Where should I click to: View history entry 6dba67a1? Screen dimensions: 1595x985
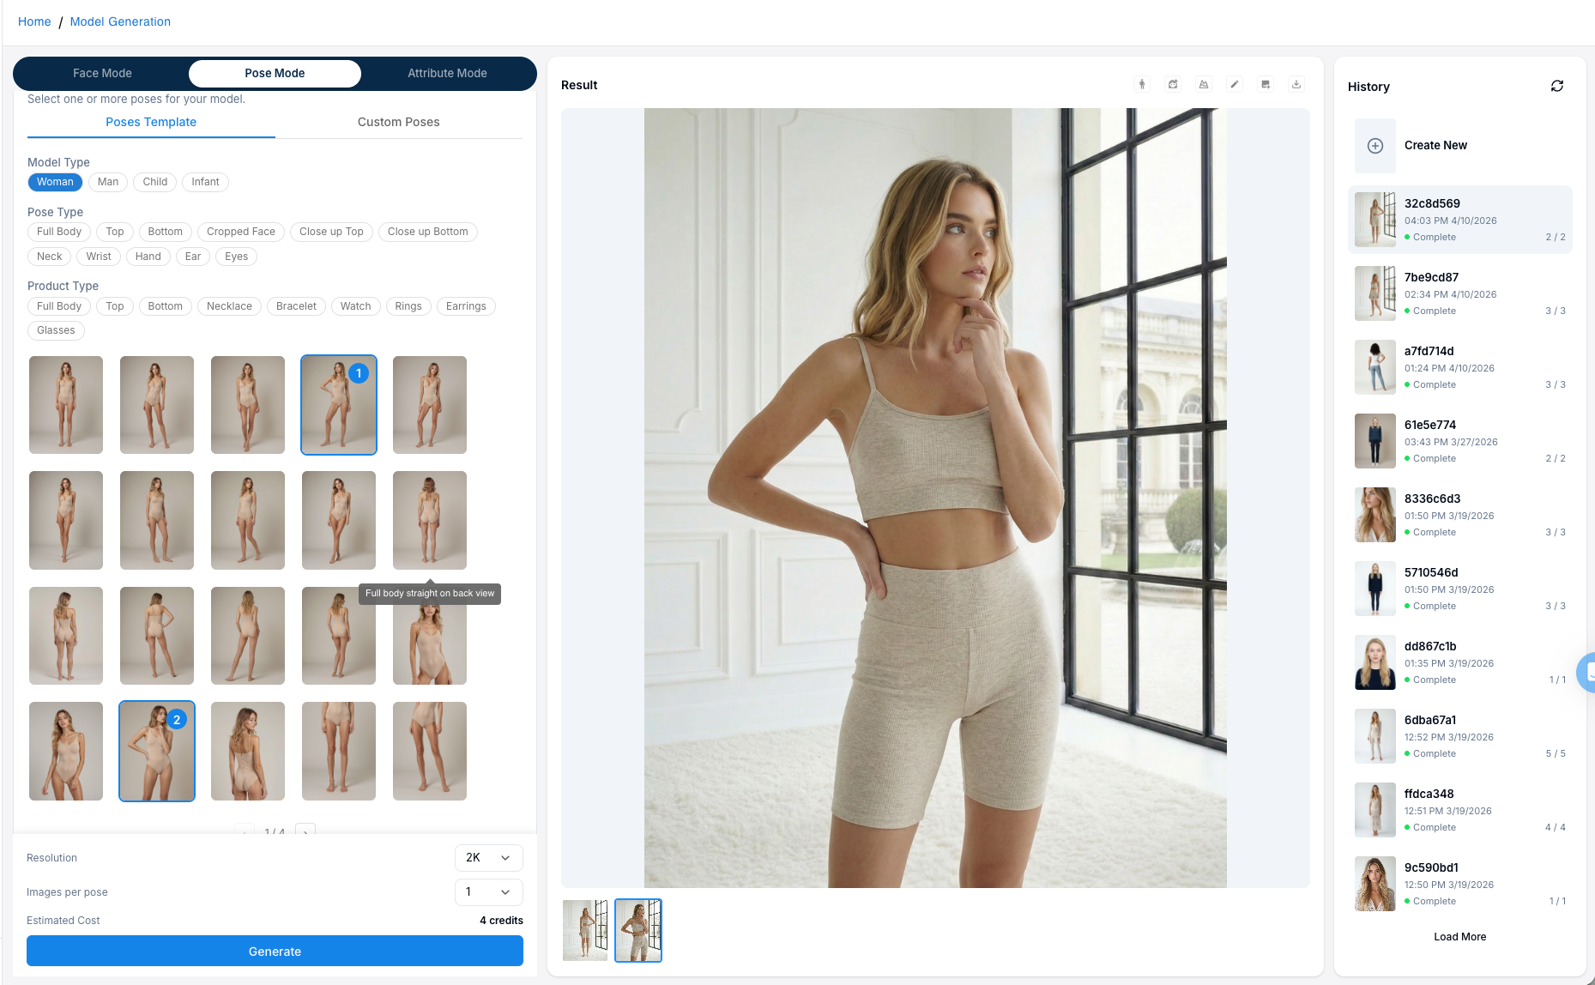click(x=1460, y=736)
